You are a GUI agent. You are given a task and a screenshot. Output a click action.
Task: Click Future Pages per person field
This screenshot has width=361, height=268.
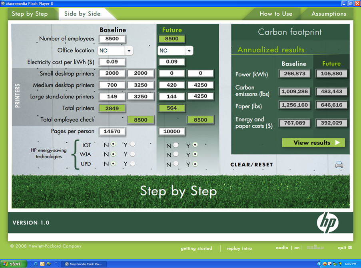(172, 131)
